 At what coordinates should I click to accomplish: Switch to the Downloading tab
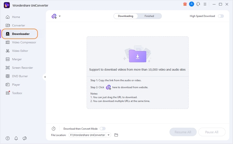126,16
